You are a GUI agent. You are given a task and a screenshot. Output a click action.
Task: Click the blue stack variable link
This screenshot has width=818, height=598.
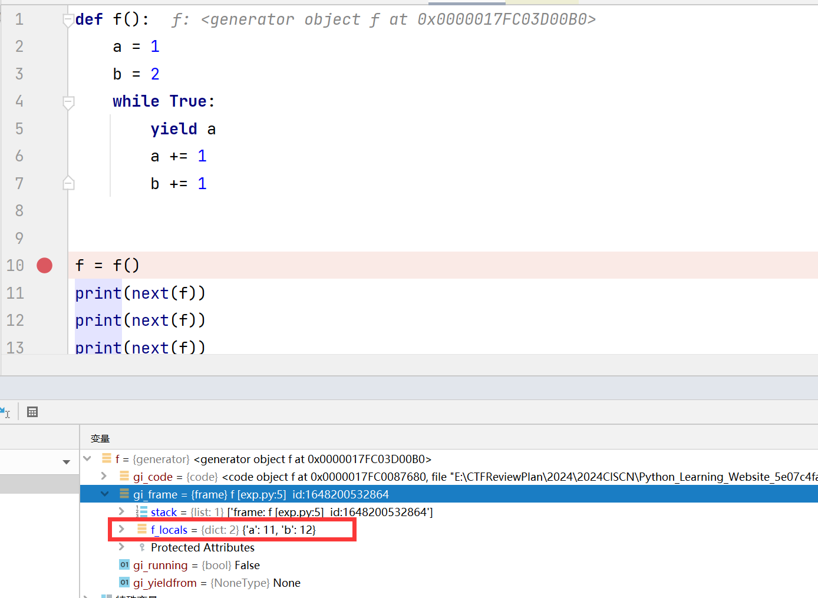point(164,512)
